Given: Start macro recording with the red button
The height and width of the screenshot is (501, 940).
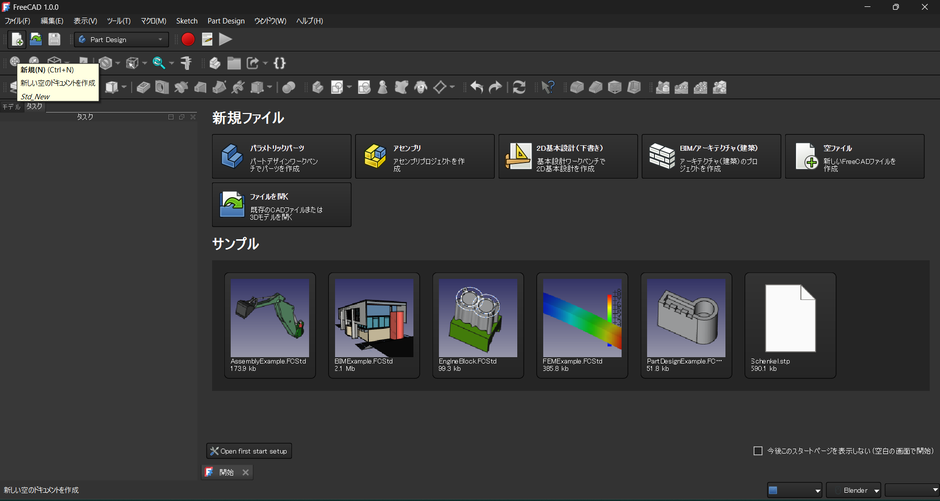Looking at the screenshot, I should (x=188, y=39).
